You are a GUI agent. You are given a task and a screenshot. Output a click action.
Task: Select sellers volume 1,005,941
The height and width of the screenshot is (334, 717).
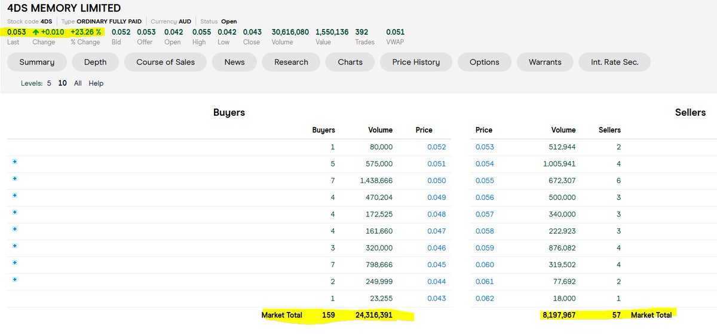(x=558, y=163)
